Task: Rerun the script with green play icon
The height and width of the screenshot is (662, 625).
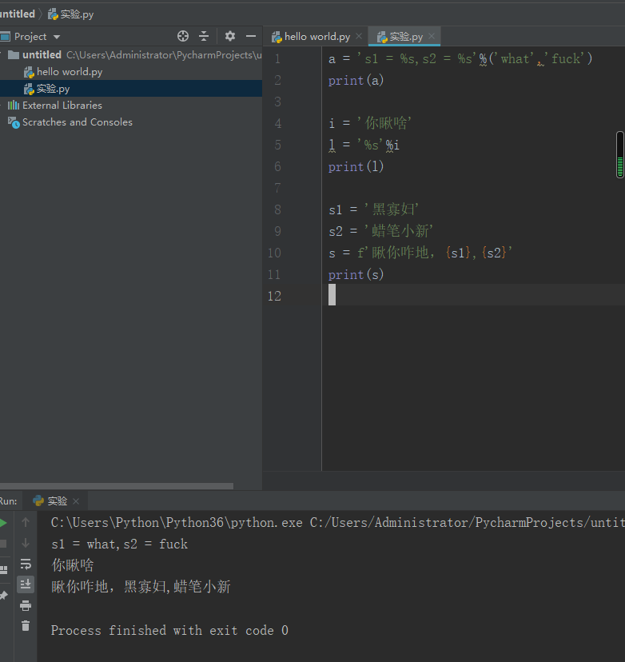Action: coord(3,523)
